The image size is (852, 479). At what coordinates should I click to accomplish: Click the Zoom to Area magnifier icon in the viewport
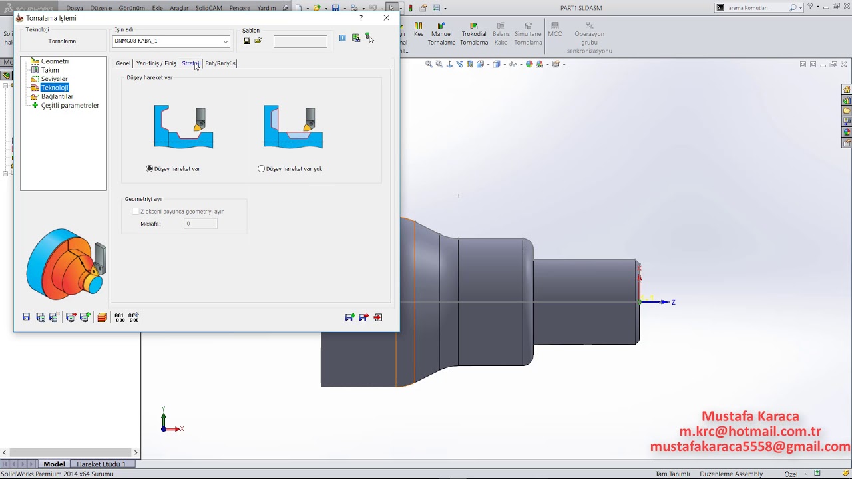(439, 64)
